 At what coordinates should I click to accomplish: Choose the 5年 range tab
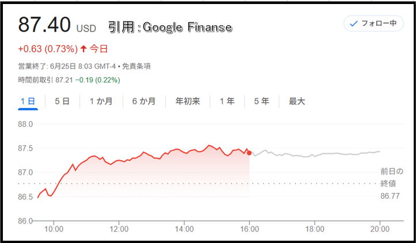(x=262, y=101)
